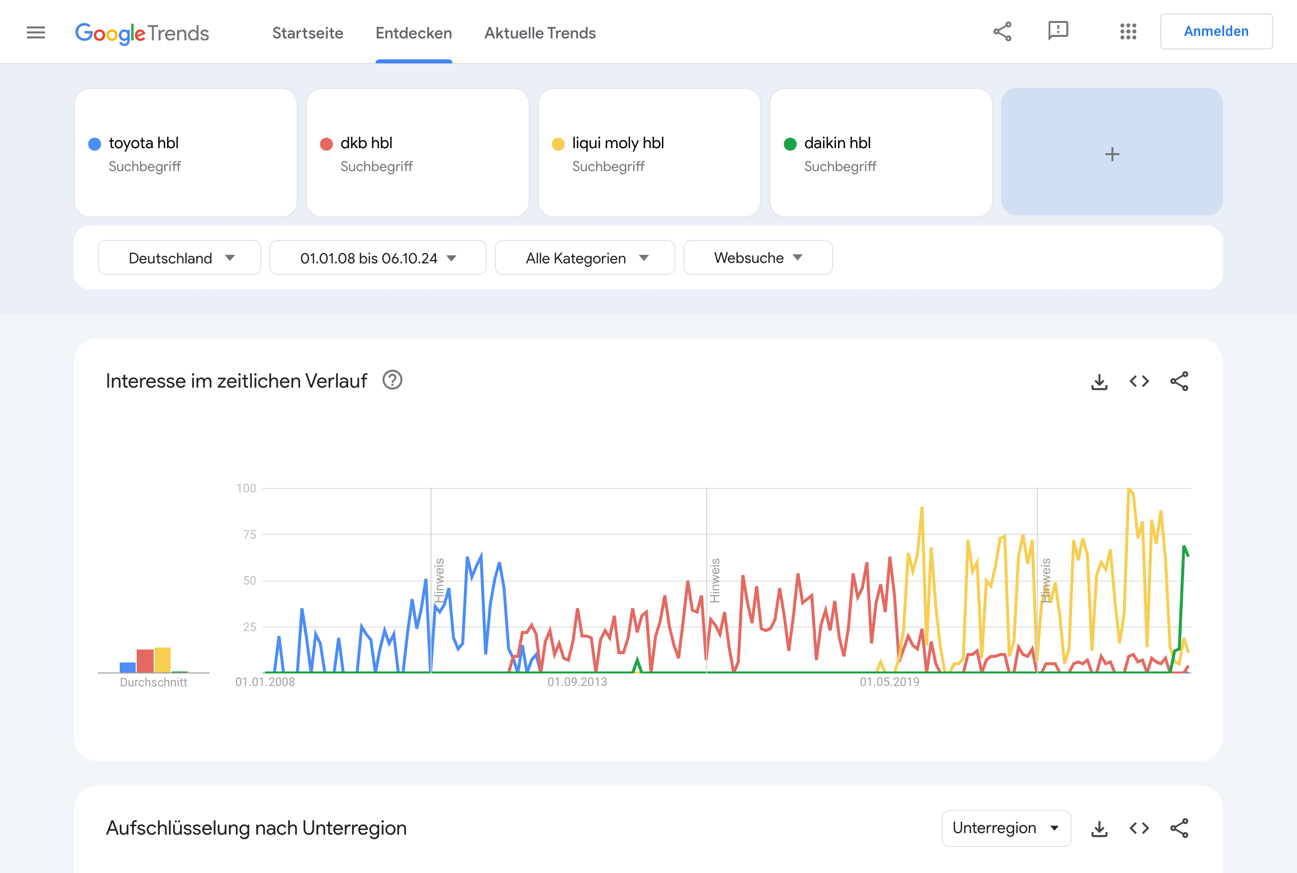Embed the Unterregion breakdown widget
The image size is (1297, 873).
(x=1139, y=828)
